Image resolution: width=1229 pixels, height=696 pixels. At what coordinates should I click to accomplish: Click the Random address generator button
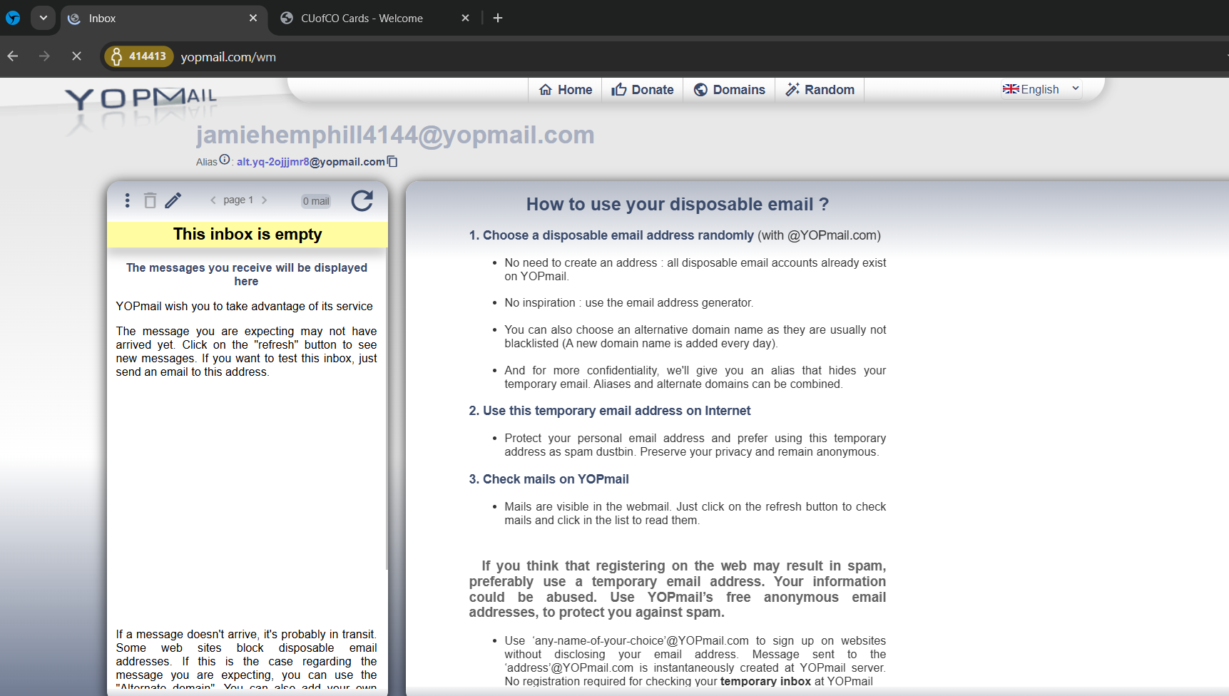pyautogui.click(x=820, y=90)
